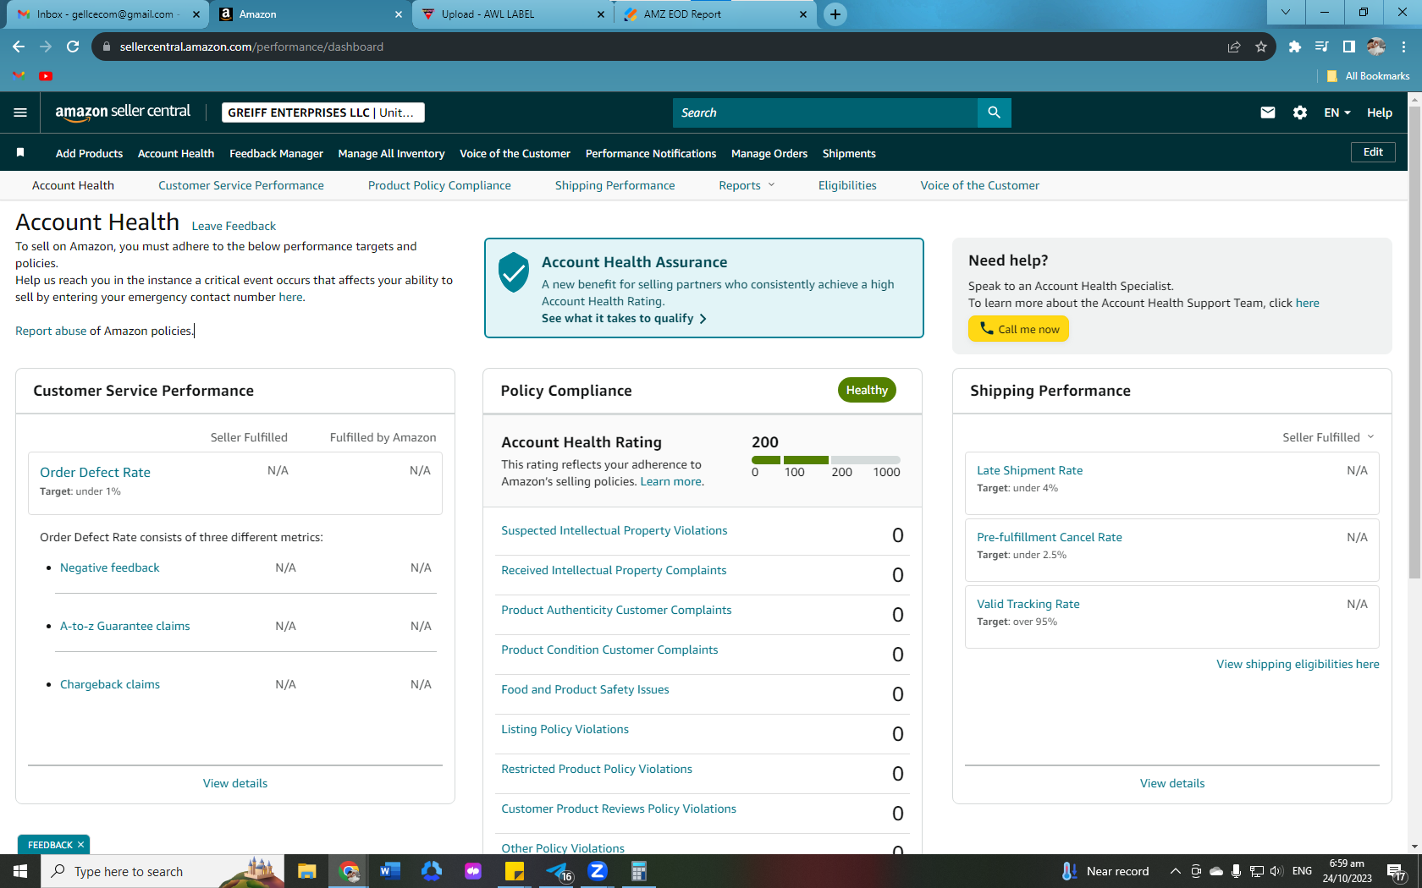
Task: Open Late Shipment Rate link
Action: pyautogui.click(x=1029, y=470)
